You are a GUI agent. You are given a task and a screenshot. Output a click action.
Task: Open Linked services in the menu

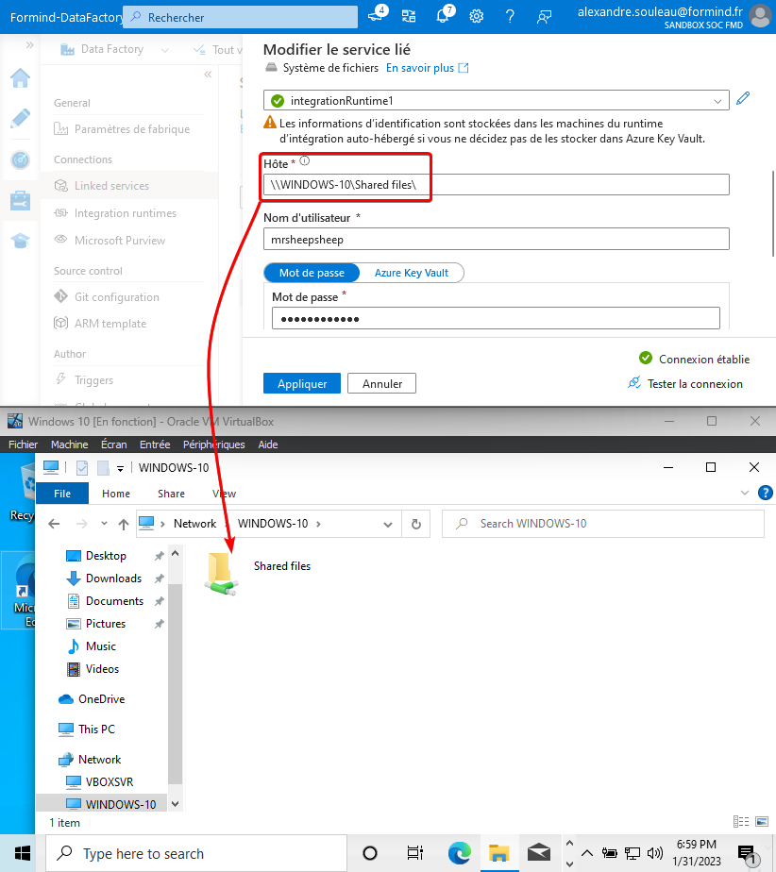111,186
